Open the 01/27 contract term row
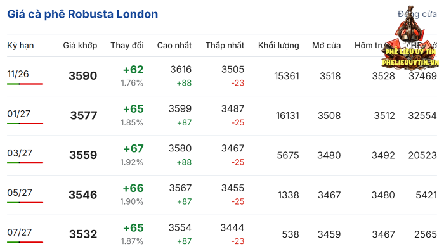The width and height of the screenshot is (444, 249). pyautogui.click(x=222, y=116)
